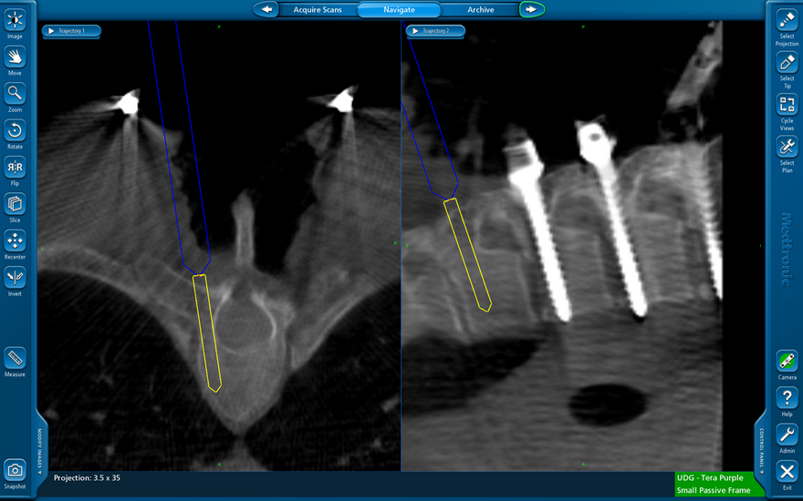Viewport: 803px width, 501px height.
Task: Open the Archive tab
Action: tap(480, 10)
